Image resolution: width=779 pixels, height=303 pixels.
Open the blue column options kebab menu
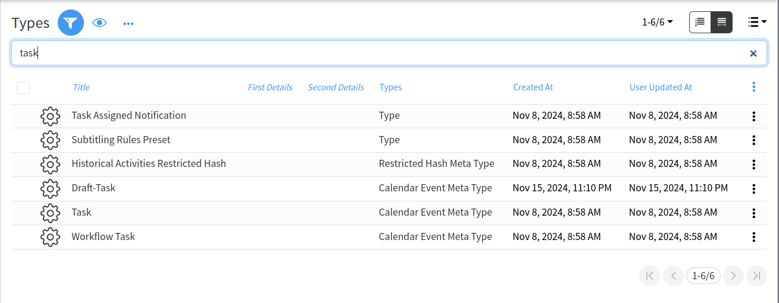point(753,87)
